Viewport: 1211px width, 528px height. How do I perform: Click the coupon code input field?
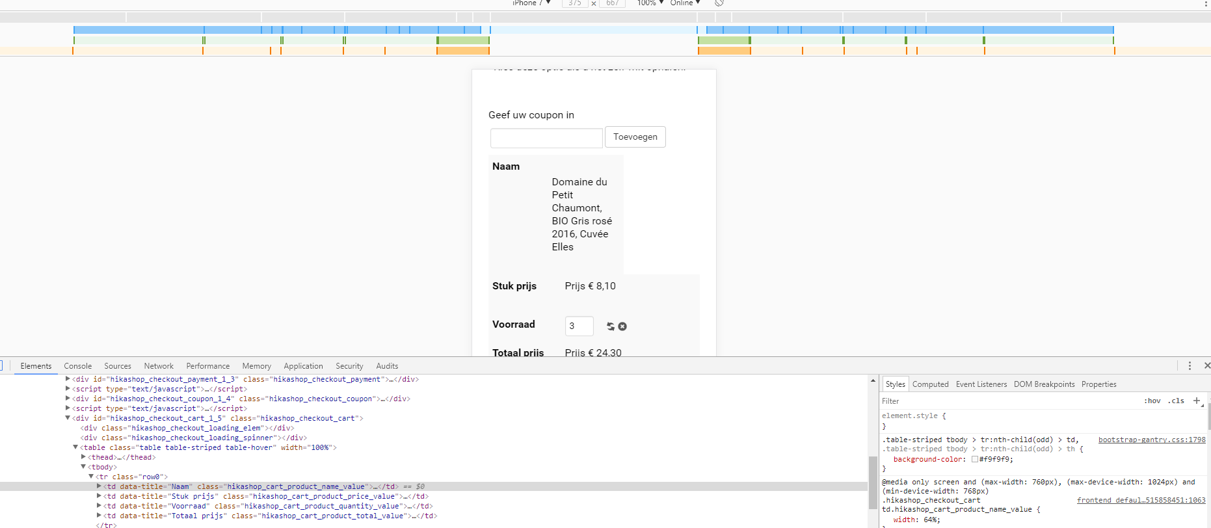point(546,138)
